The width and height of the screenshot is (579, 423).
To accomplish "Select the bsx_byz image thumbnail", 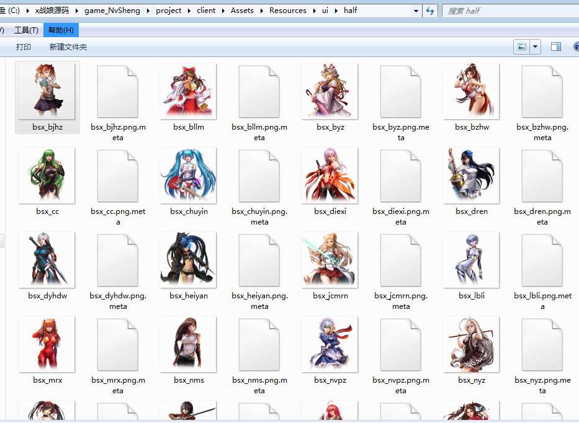I will (330, 91).
